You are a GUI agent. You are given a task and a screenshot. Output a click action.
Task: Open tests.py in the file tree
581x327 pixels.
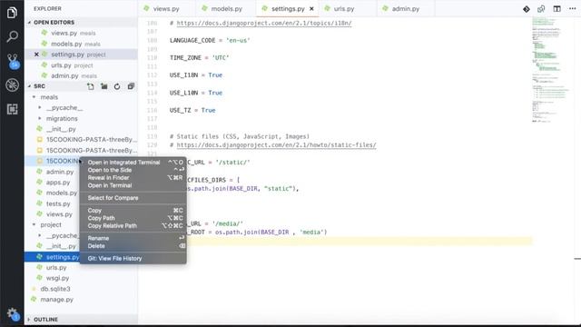pyautogui.click(x=58, y=203)
